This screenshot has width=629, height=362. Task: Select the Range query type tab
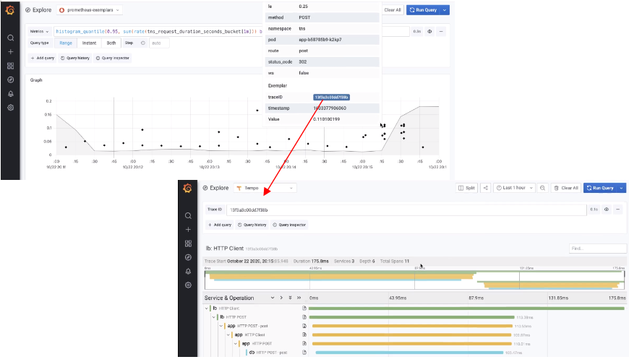click(66, 43)
